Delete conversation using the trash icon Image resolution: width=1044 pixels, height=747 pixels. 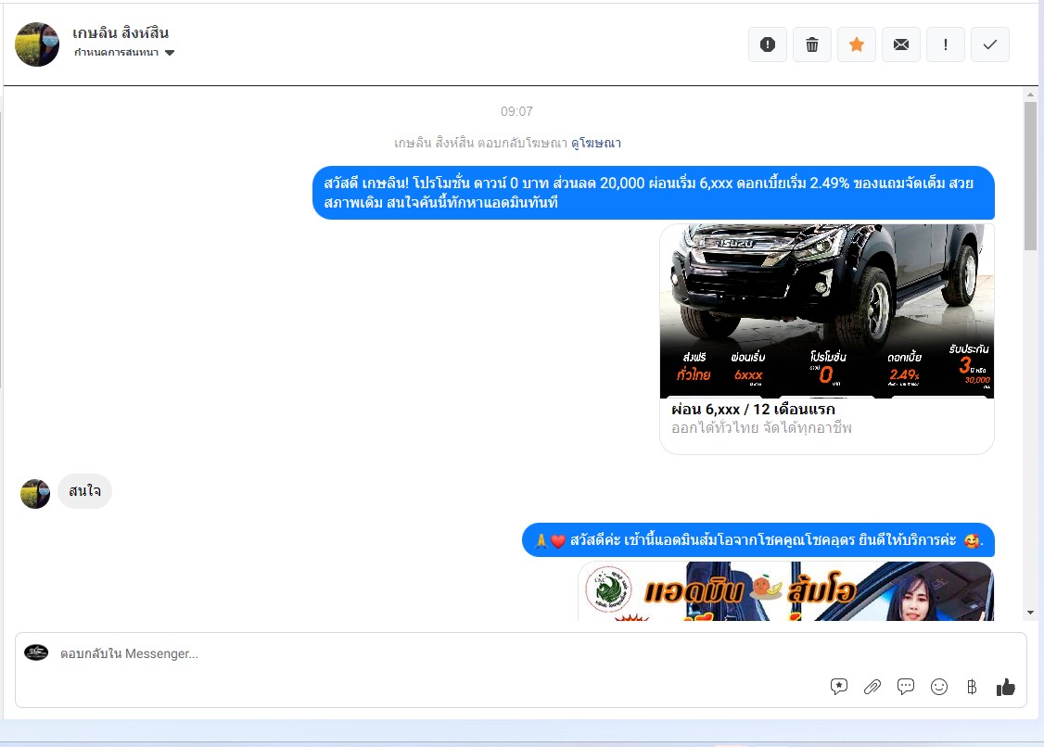(812, 44)
